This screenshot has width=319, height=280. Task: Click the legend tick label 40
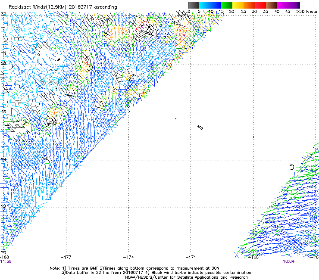[277, 12]
